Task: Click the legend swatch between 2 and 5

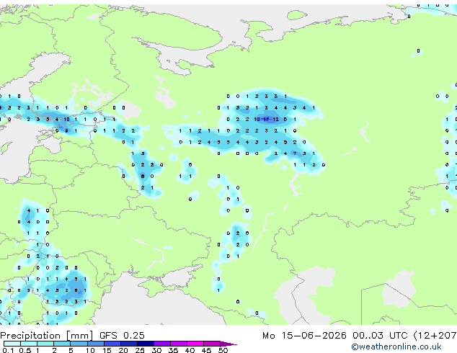Action: point(62,344)
